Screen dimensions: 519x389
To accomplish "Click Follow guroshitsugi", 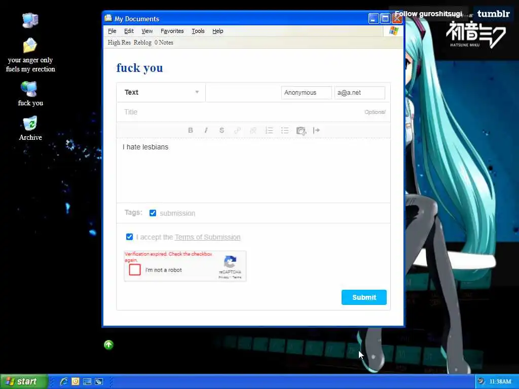I will (428, 14).
